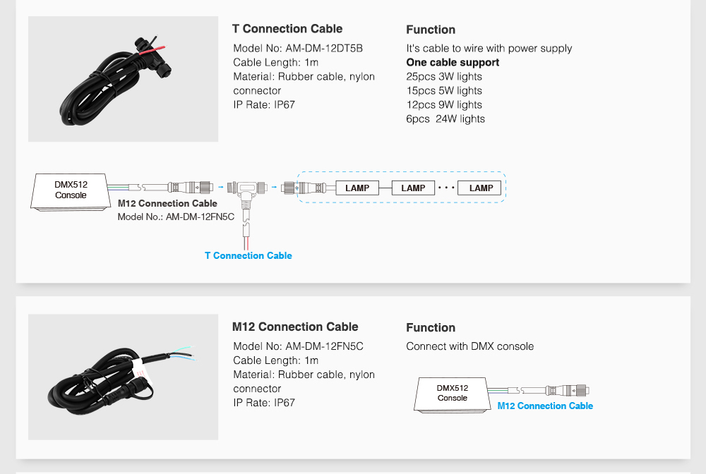706x474 pixels.
Task: Click the Model No: AM-DM-12DT5B text
Action: pos(298,49)
